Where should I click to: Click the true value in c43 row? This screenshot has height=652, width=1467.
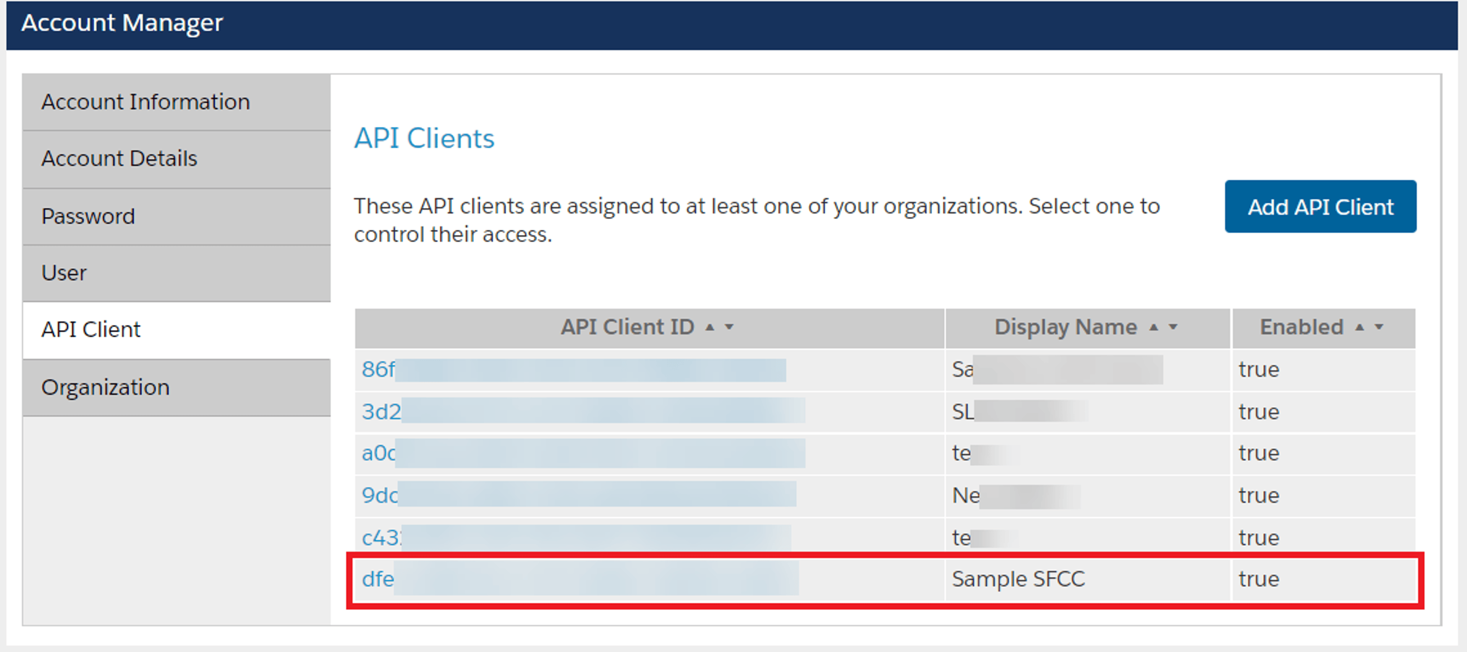coord(1259,537)
